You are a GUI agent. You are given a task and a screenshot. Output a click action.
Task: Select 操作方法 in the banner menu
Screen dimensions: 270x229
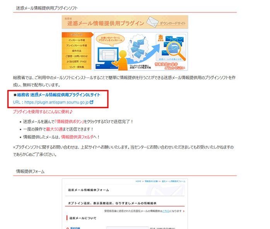(x=77, y=51)
